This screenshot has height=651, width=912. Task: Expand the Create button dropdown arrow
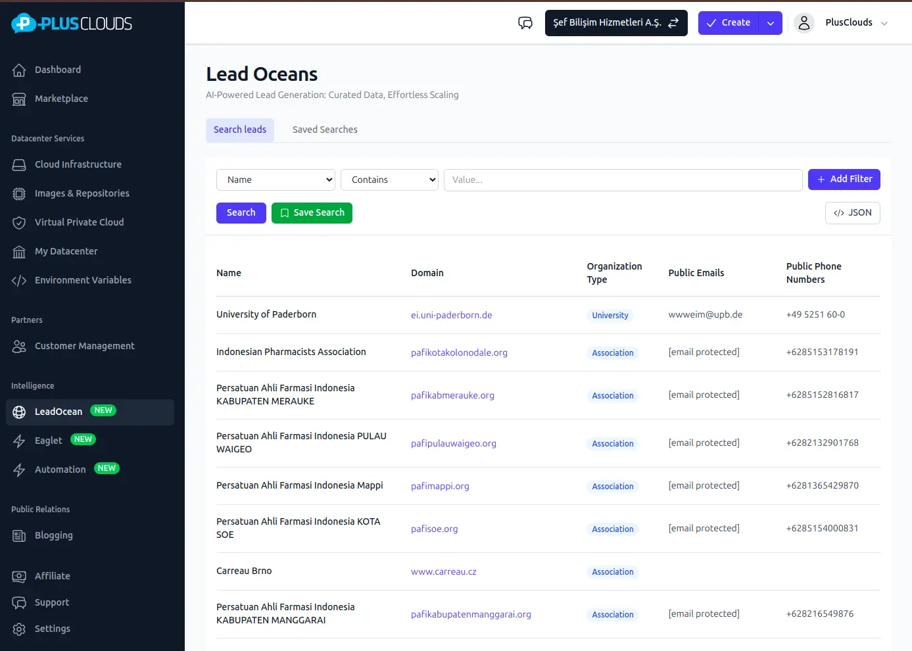coord(770,22)
